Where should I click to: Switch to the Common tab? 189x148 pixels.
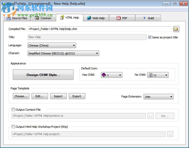pyautogui.click(x=43, y=18)
